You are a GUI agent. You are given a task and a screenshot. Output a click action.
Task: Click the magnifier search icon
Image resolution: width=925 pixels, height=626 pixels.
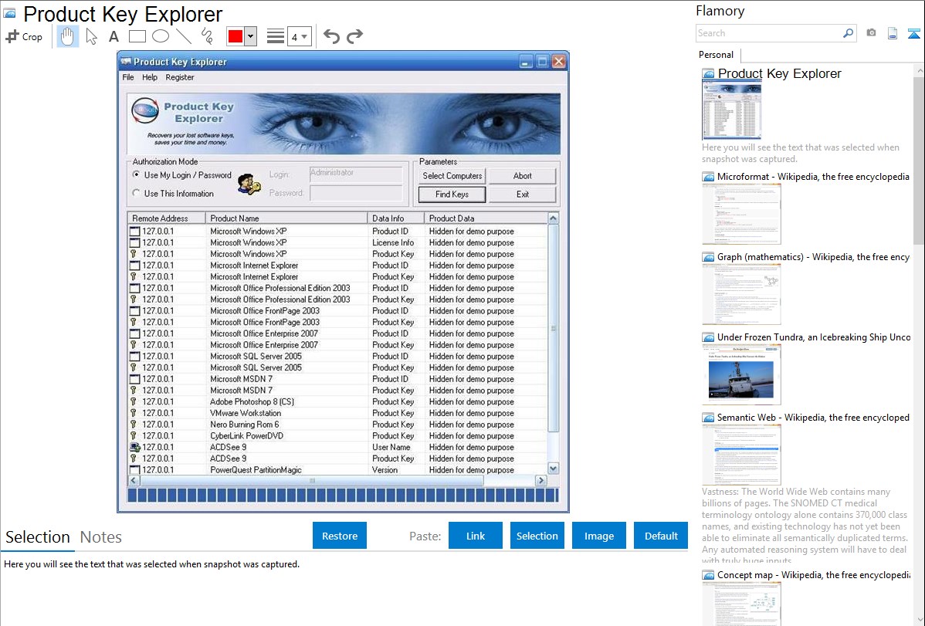tap(848, 33)
